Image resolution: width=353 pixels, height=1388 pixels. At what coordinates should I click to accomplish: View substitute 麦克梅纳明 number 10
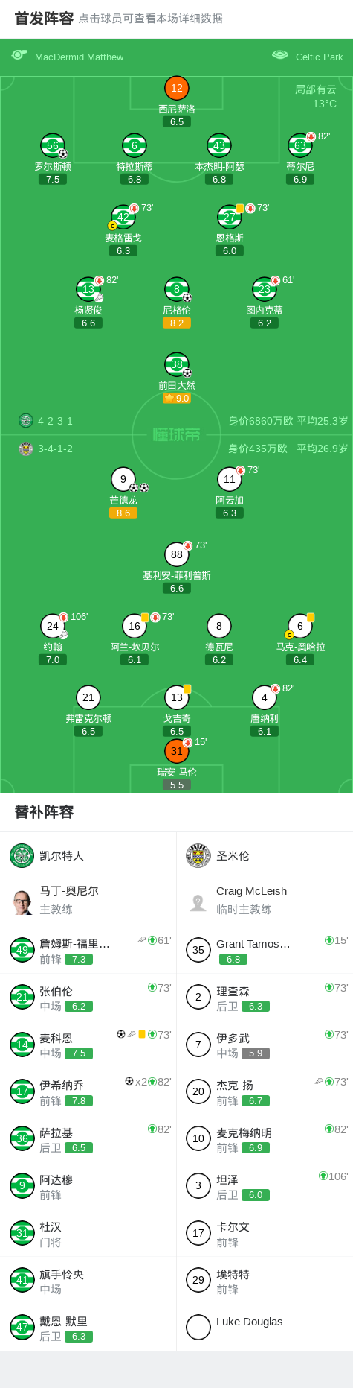tap(198, 1138)
